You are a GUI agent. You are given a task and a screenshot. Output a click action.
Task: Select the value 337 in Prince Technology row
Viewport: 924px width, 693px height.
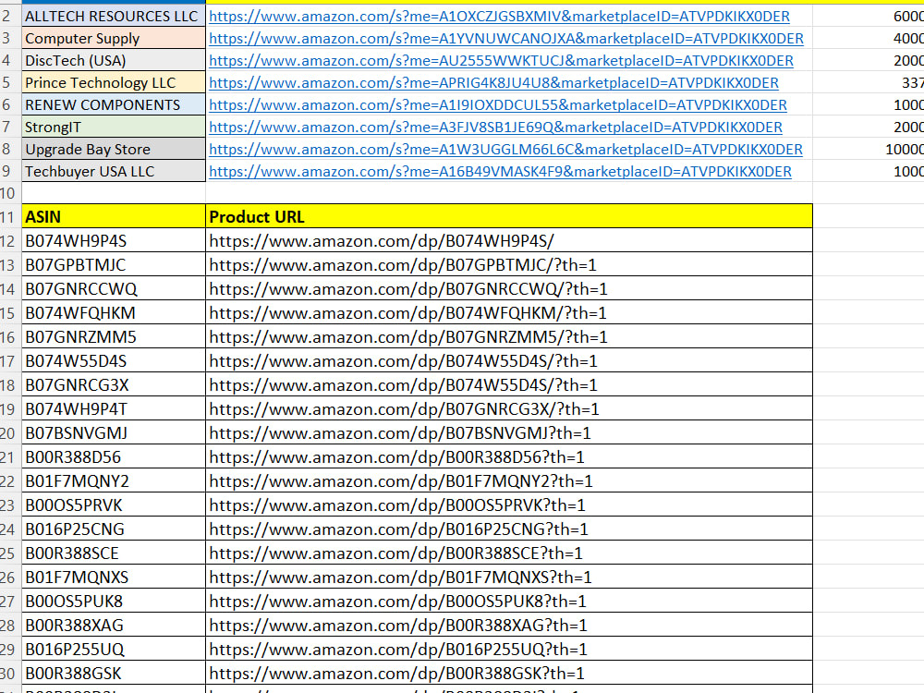(x=912, y=83)
